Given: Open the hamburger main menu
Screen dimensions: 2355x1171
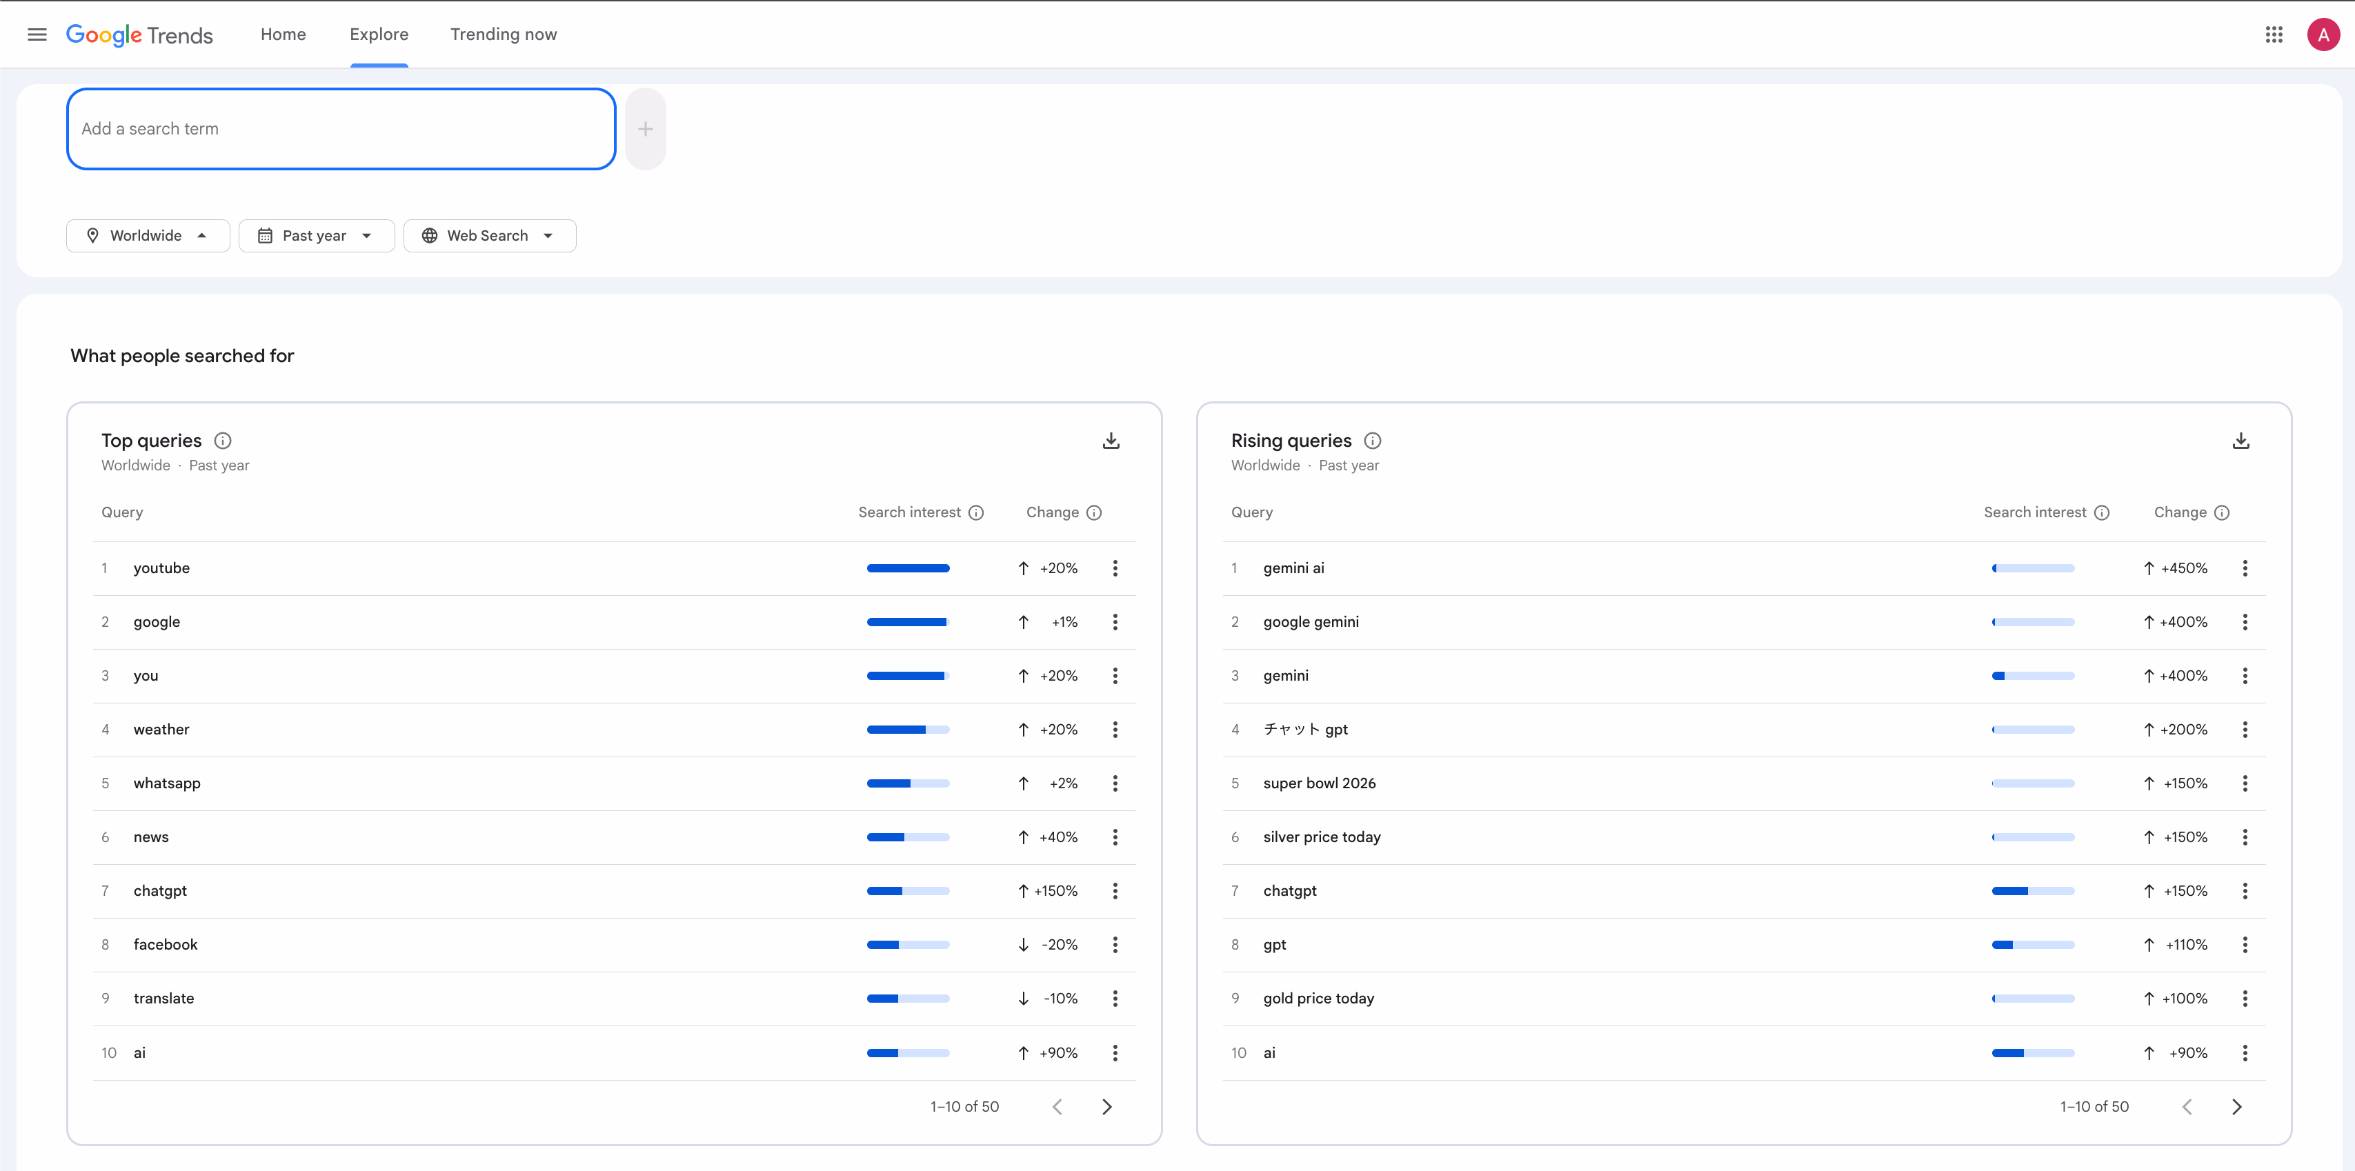Looking at the screenshot, I should point(37,34).
